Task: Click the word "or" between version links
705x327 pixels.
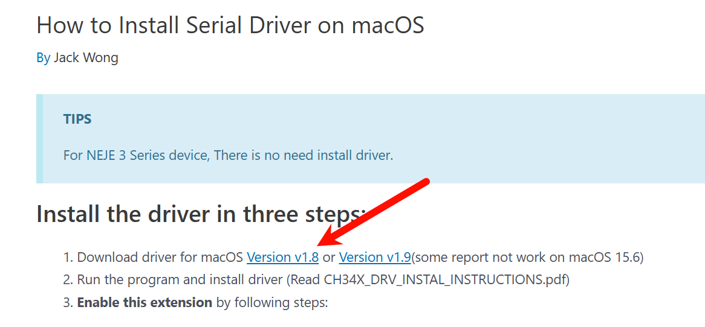Action: click(x=329, y=258)
